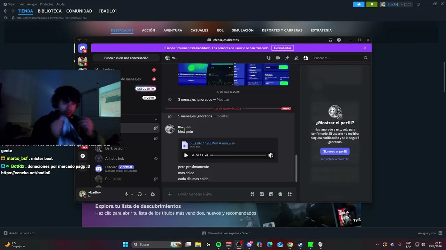This screenshot has width=446, height=250.
Task: Open Steam BIBLIOTECA tab
Action: pyautogui.click(x=49, y=11)
